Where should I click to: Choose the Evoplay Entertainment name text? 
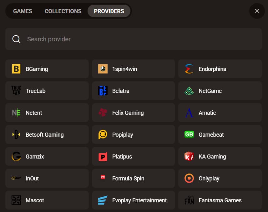pos(139,200)
